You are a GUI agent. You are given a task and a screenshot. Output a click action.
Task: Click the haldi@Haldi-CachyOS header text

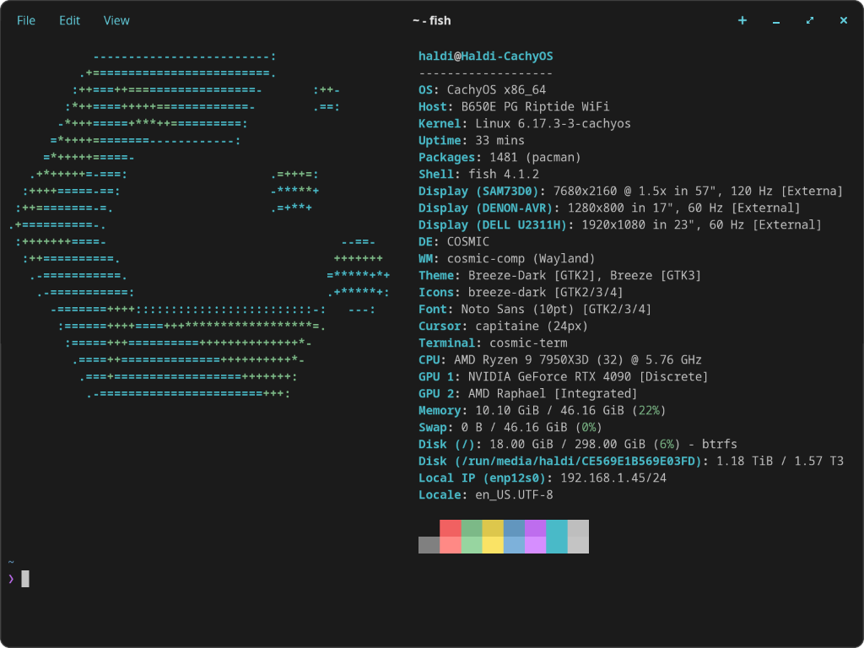pos(485,57)
